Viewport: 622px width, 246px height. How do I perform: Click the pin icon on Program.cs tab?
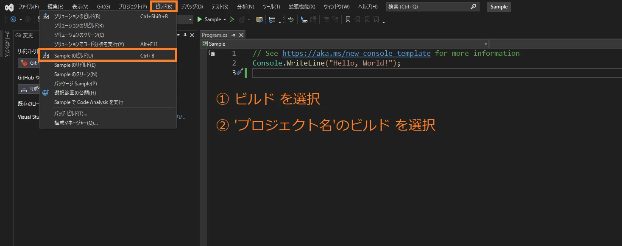(x=233, y=35)
